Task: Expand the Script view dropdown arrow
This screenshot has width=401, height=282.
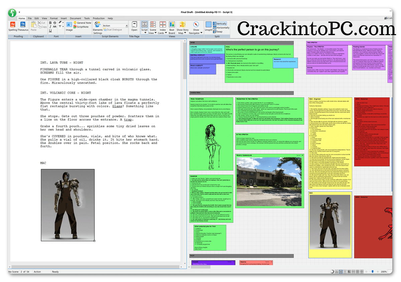Action: (x=146, y=33)
